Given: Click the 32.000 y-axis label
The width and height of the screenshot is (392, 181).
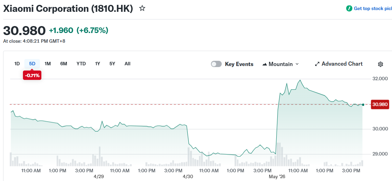Looking at the screenshot, I should 380,79.
